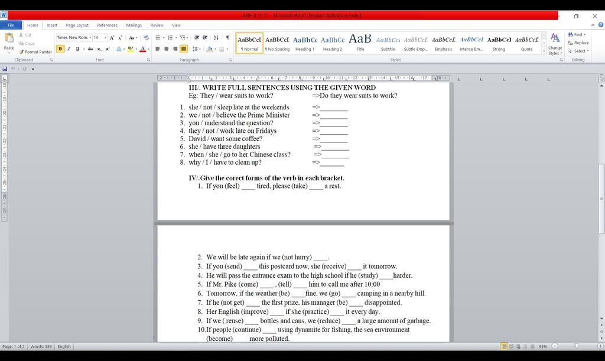This screenshot has height=361, width=605.
Task: Open the font size dropdown
Action: point(105,38)
